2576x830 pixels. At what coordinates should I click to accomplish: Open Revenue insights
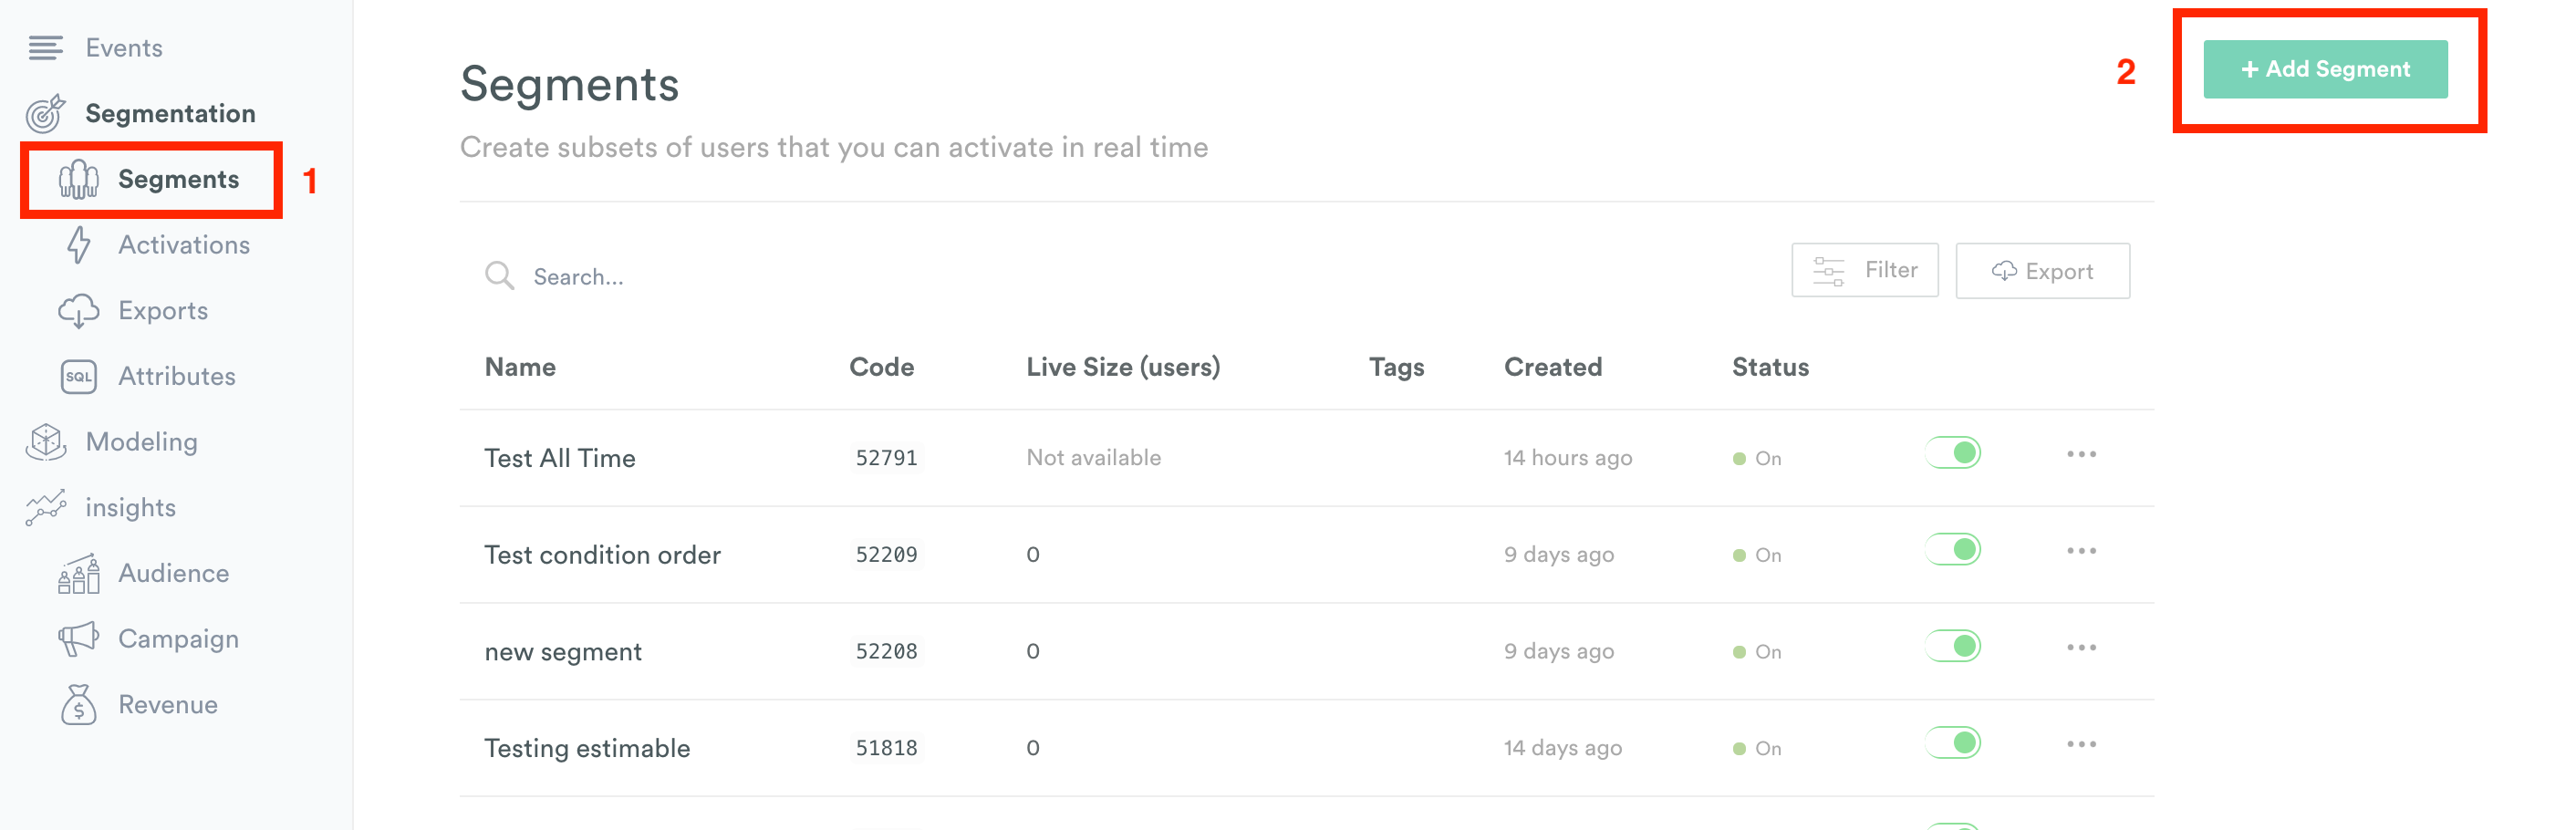pos(168,705)
